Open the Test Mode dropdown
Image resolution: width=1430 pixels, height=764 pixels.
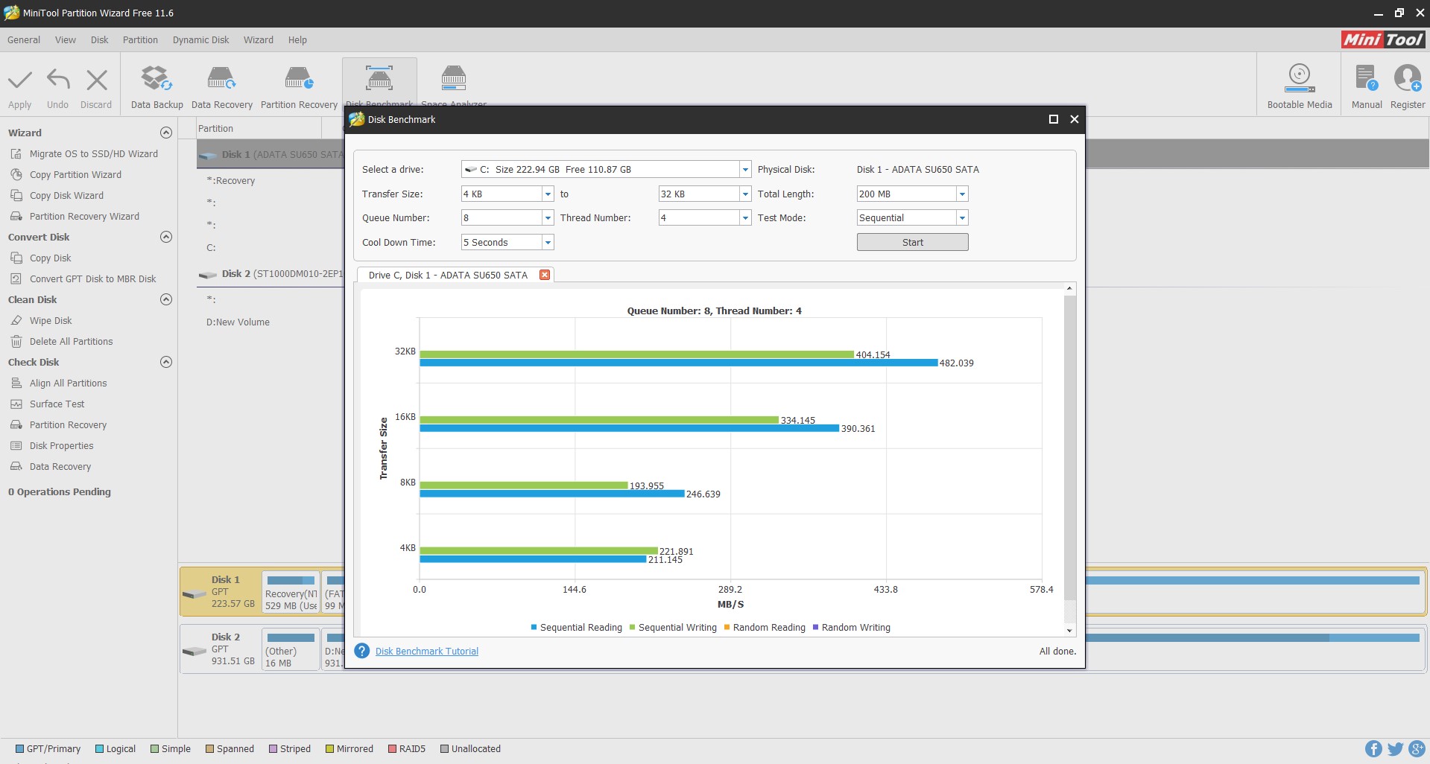(x=962, y=217)
